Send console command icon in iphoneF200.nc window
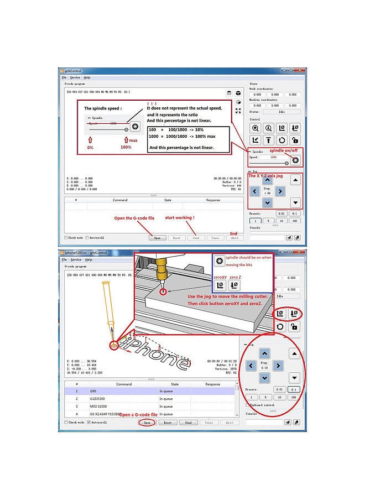The width and height of the screenshot is (365, 500). point(288,422)
